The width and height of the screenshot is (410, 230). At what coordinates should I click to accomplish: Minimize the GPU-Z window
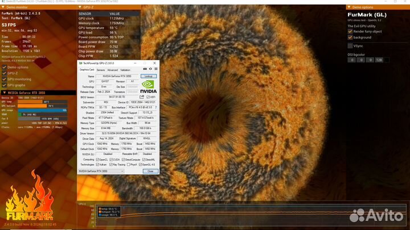click(135, 63)
